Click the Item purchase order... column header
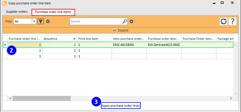Viewport: 241px width, 112px height. click(x=129, y=39)
